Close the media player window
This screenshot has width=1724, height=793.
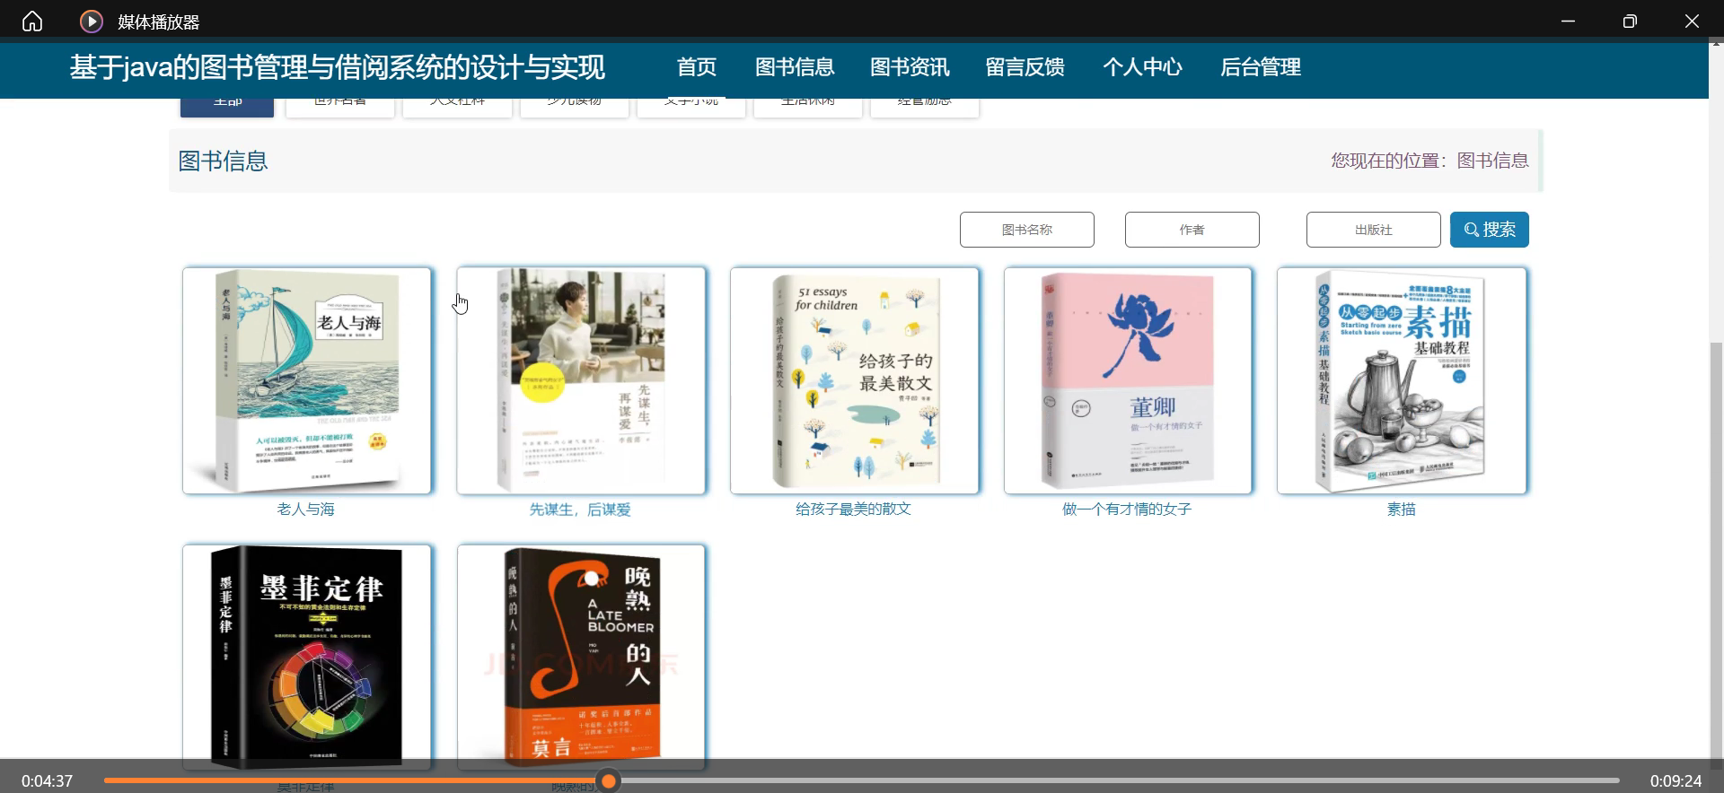click(1692, 21)
